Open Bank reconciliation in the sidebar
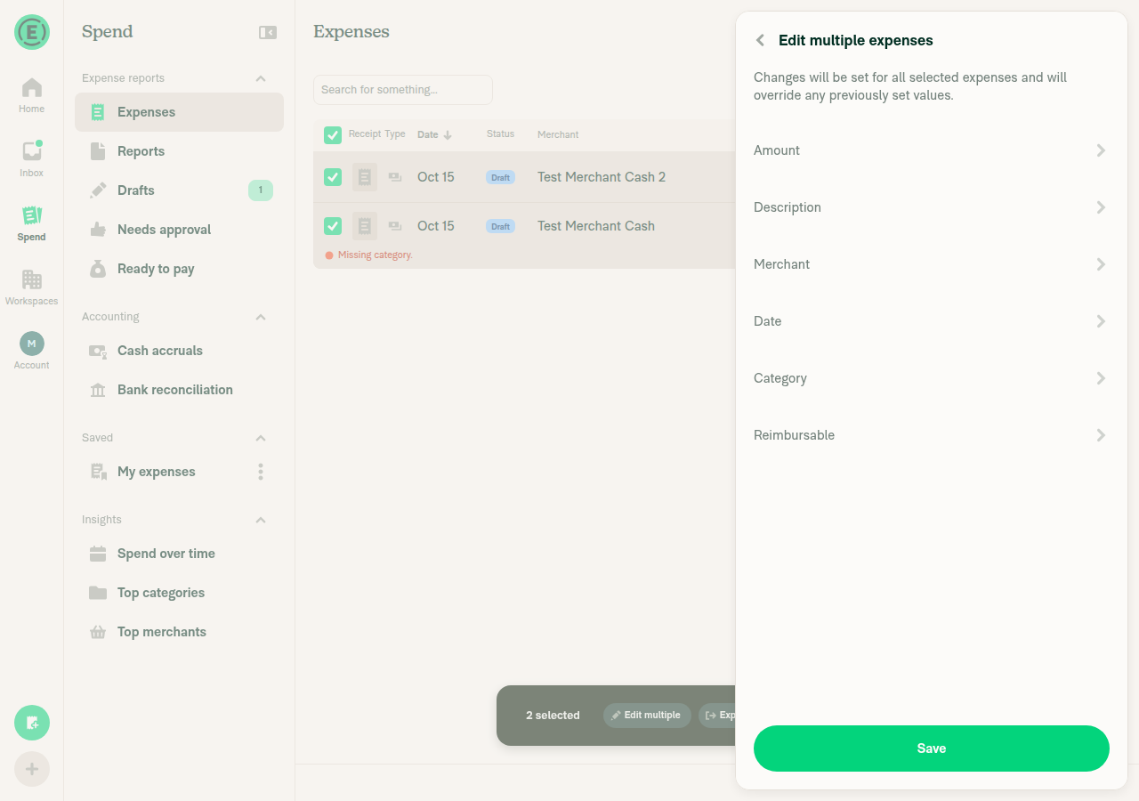Viewport: 1139px width, 801px height. (179, 390)
